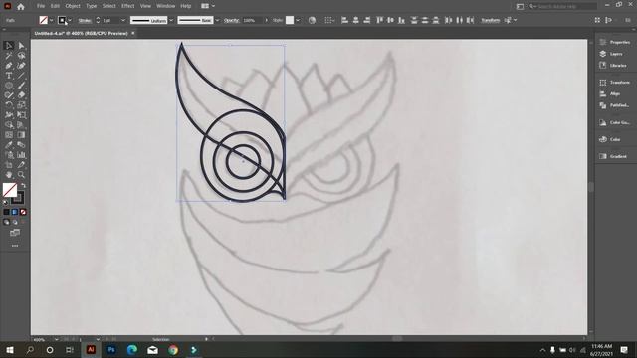
Task: Select the Curvature tool
Action: click(21, 66)
